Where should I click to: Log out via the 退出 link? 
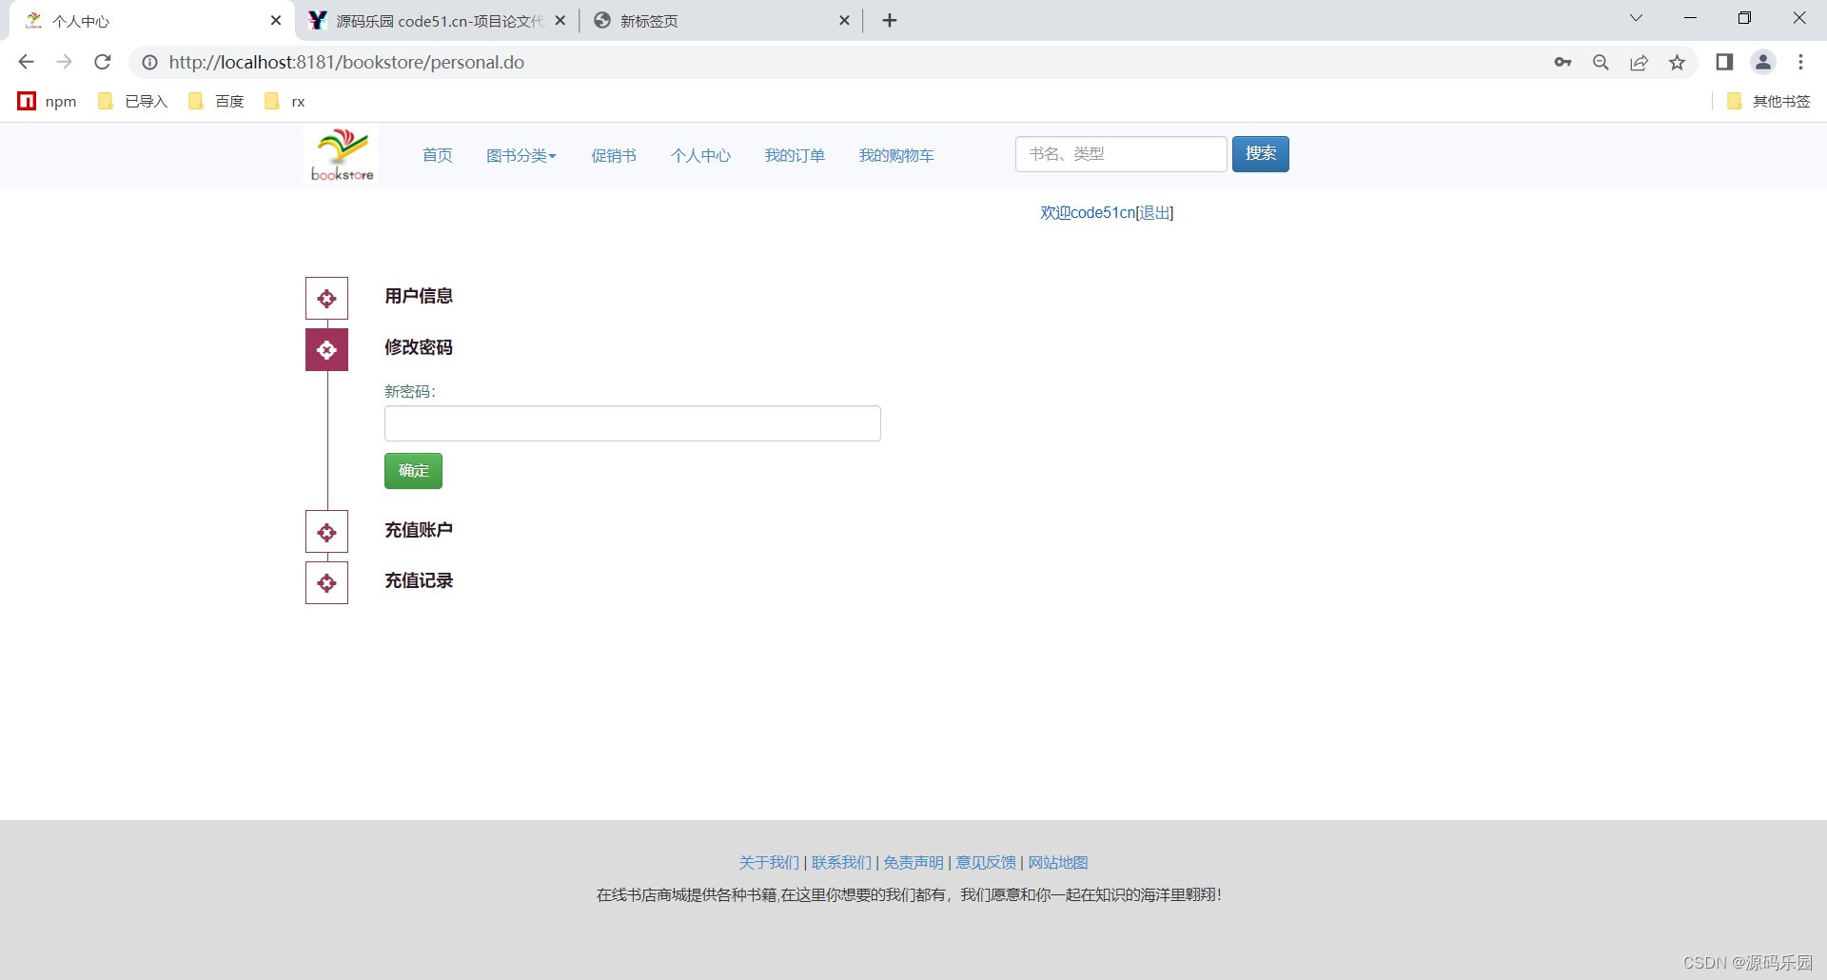click(1154, 212)
